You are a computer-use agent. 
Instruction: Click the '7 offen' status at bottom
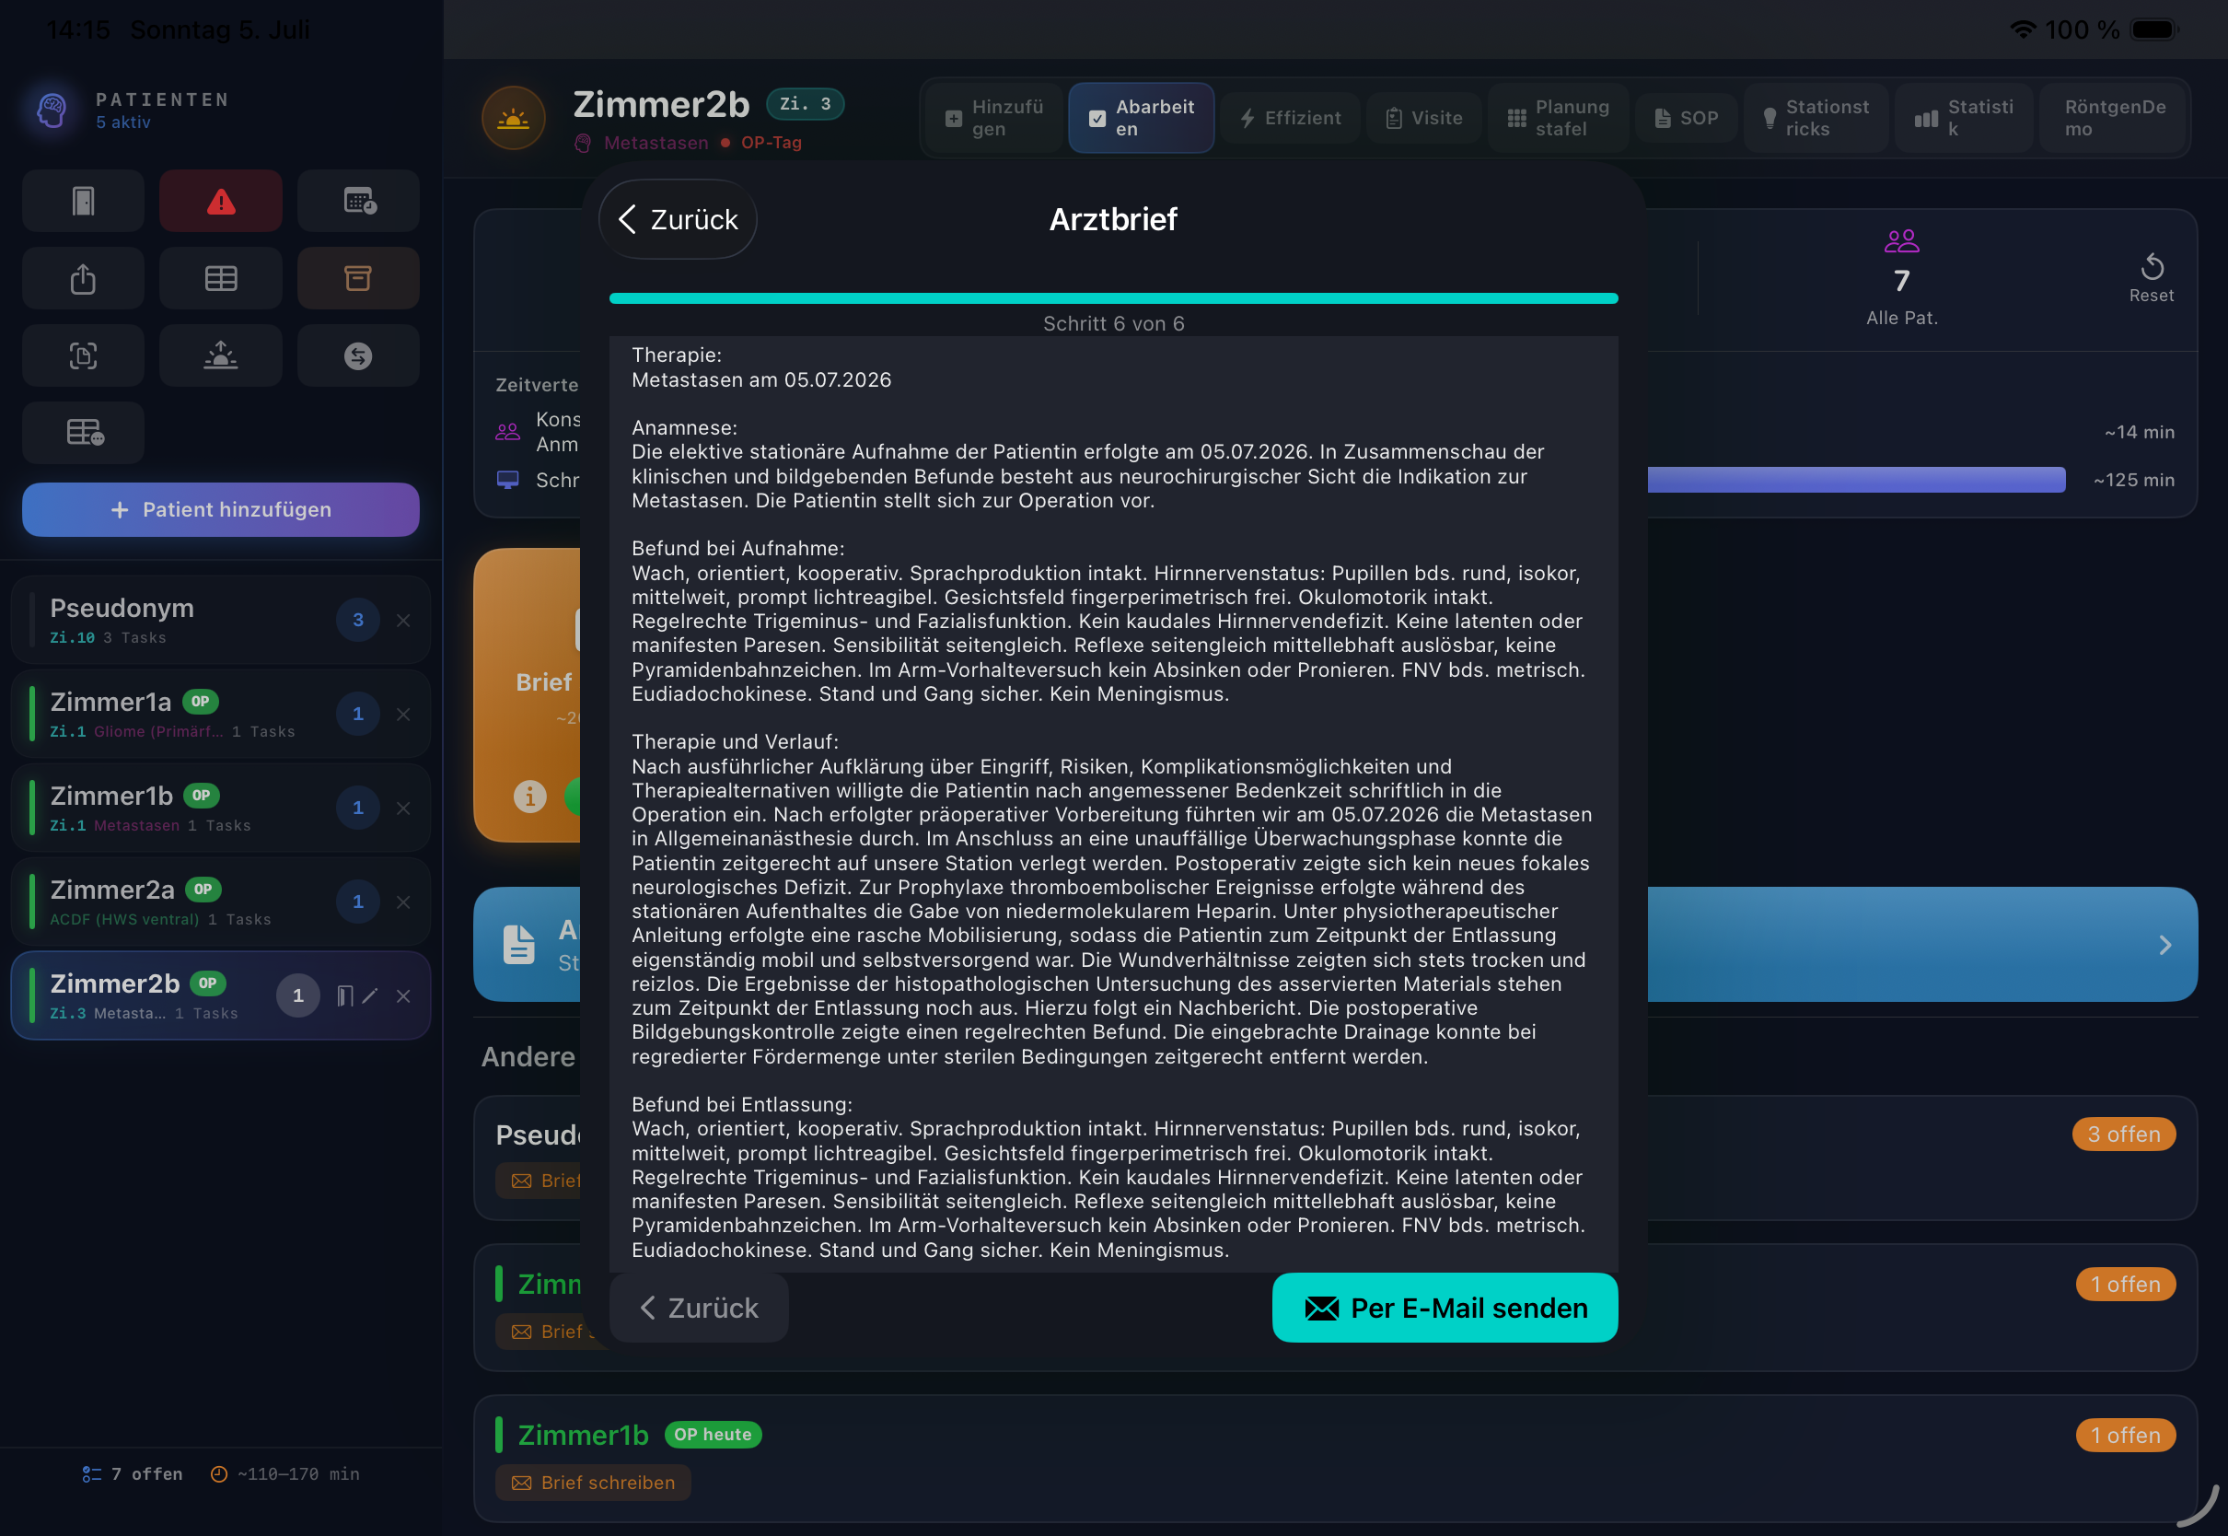coord(146,1474)
